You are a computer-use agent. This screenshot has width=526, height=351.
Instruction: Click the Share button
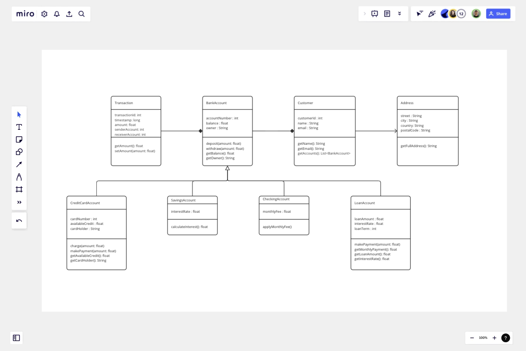pos(498,14)
